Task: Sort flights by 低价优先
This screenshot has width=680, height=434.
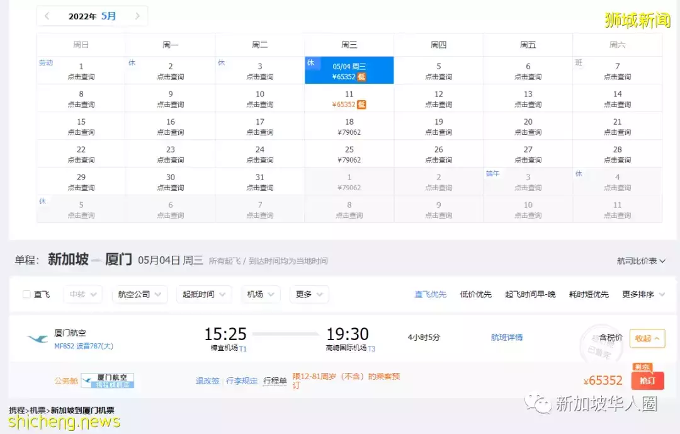Action: (x=476, y=294)
